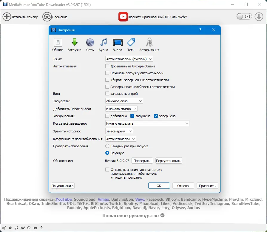Screen dimensions: 267x232
Task: Click the gear settings icon in status bar
Action: click(x=10, y=228)
